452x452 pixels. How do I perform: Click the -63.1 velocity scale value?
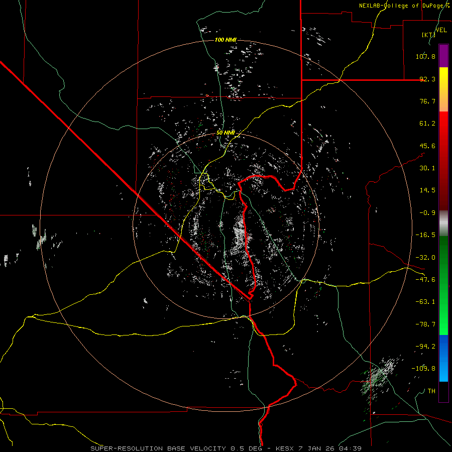425,302
